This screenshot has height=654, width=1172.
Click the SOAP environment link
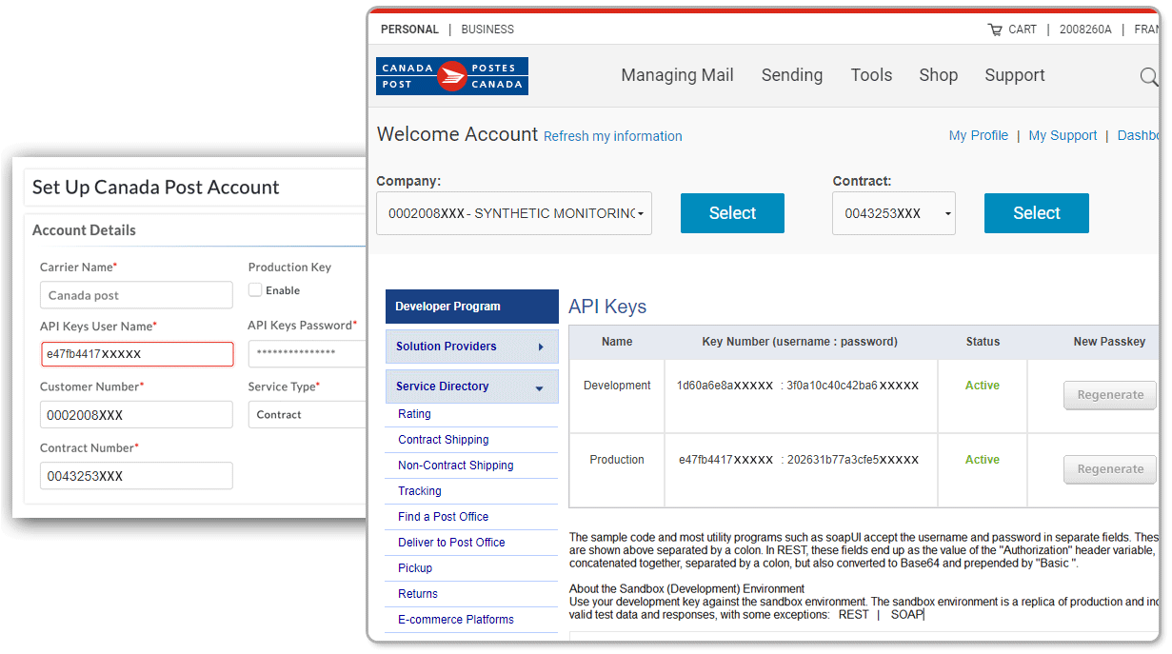click(x=907, y=615)
